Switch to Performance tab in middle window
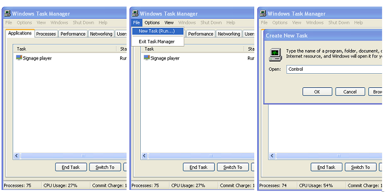The image size is (385, 192). point(201,34)
